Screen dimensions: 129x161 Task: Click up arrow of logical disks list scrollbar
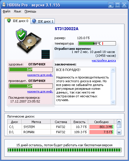(119, 122)
